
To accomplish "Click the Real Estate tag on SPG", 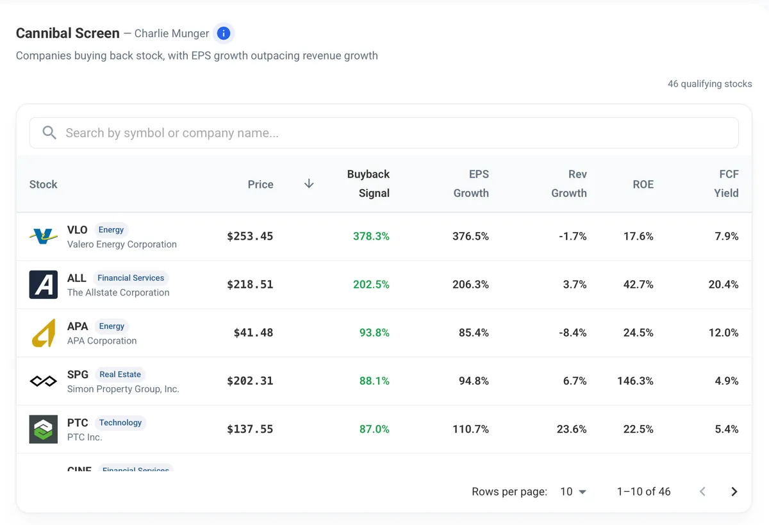I will click(120, 374).
